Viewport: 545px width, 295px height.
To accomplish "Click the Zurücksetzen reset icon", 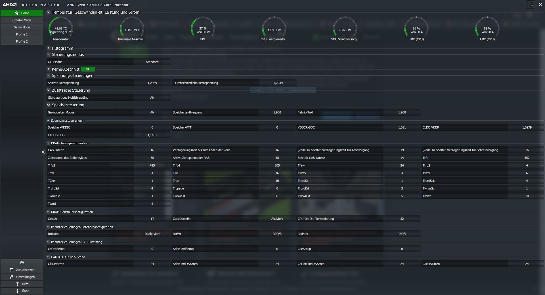I will tap(12, 270).
